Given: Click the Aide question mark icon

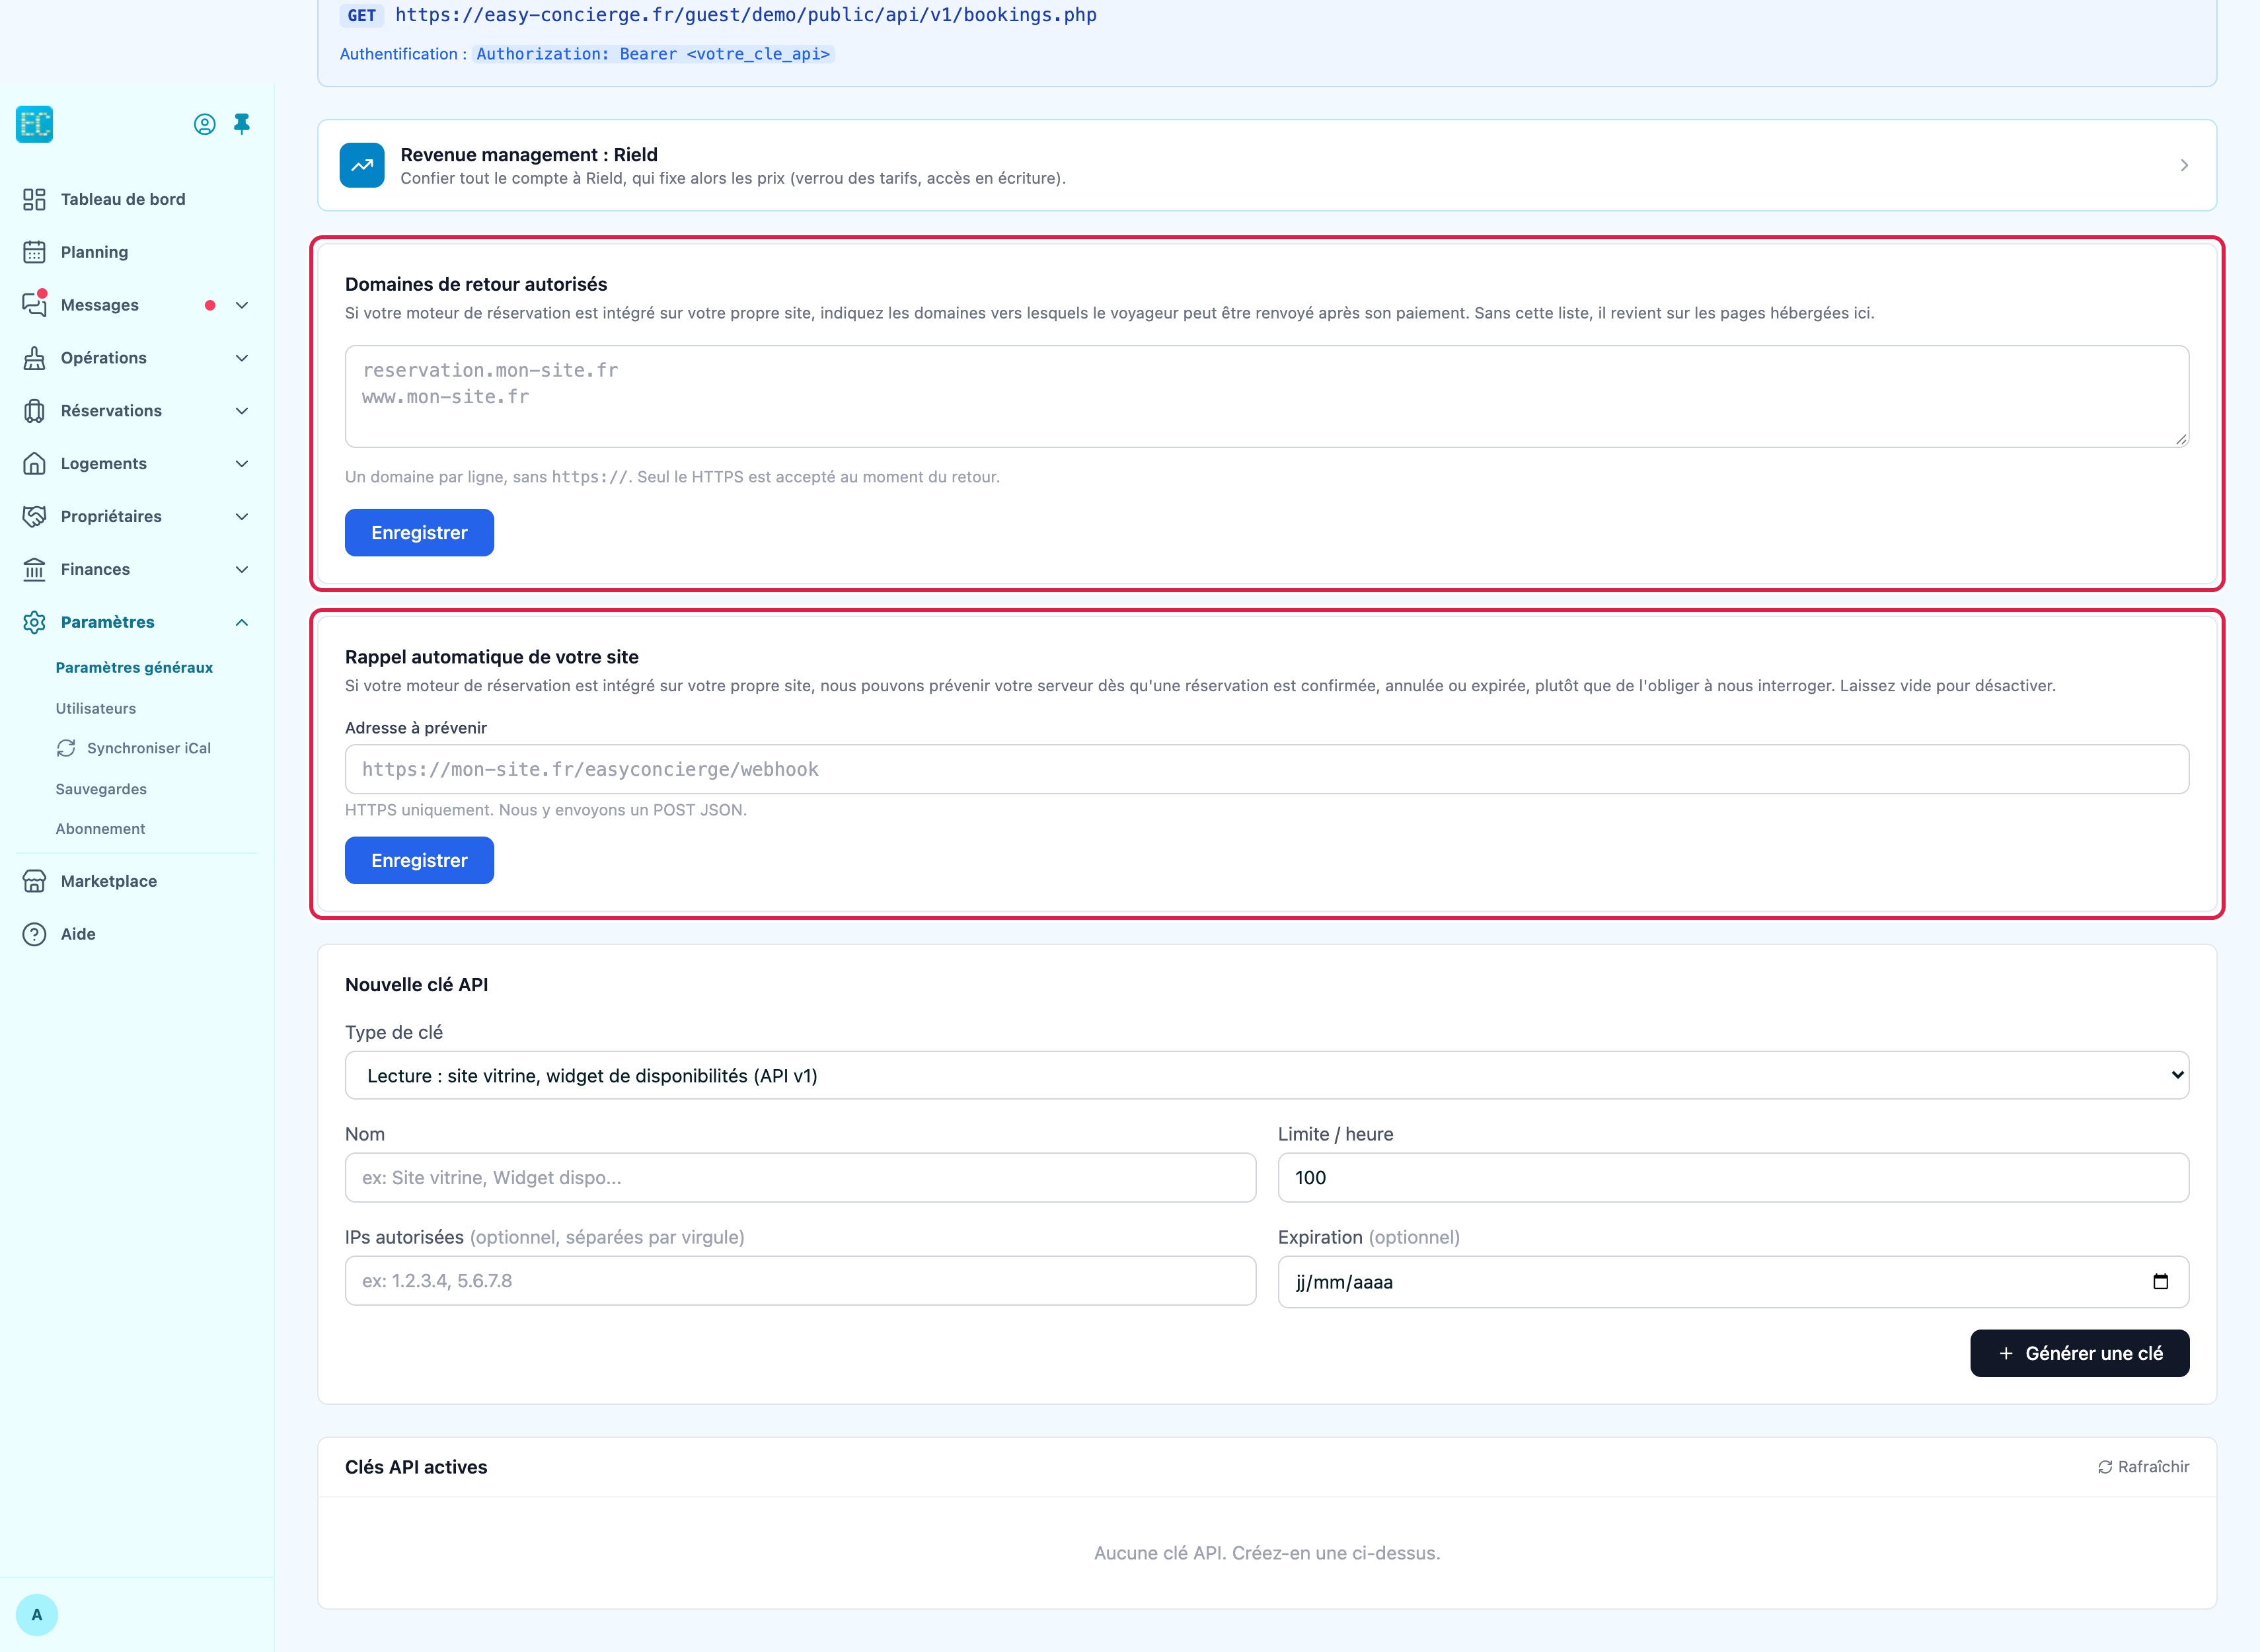Looking at the screenshot, I should click(x=34, y=934).
